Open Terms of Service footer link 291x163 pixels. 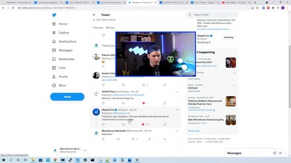[195, 139]
